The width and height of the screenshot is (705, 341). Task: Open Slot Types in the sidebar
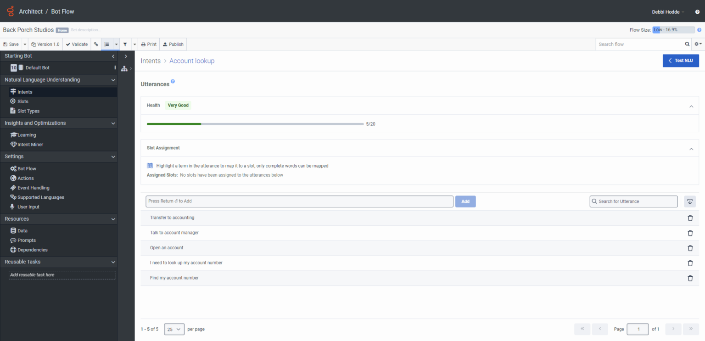coord(28,111)
